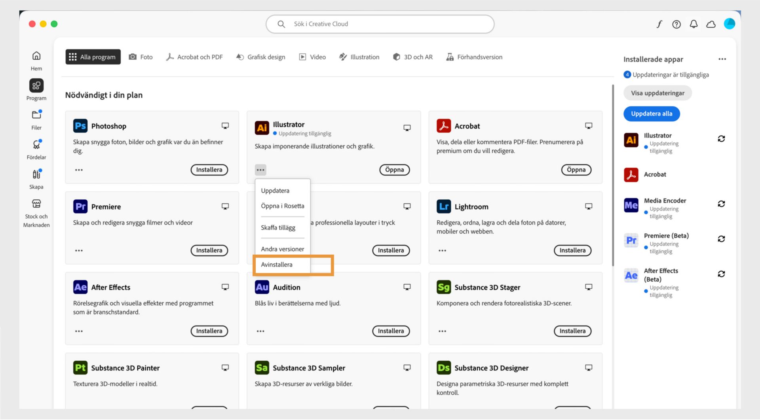
Task: Click the Photoshop app icon
Action: [x=80, y=126]
